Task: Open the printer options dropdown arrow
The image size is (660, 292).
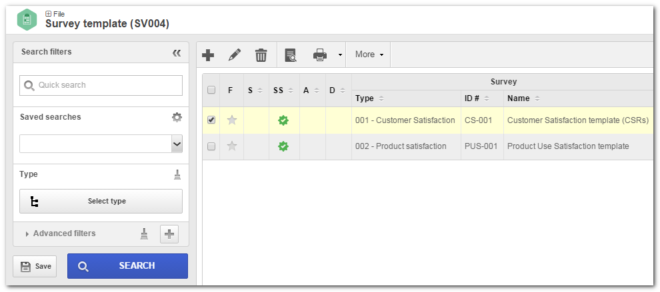Action: (340, 55)
